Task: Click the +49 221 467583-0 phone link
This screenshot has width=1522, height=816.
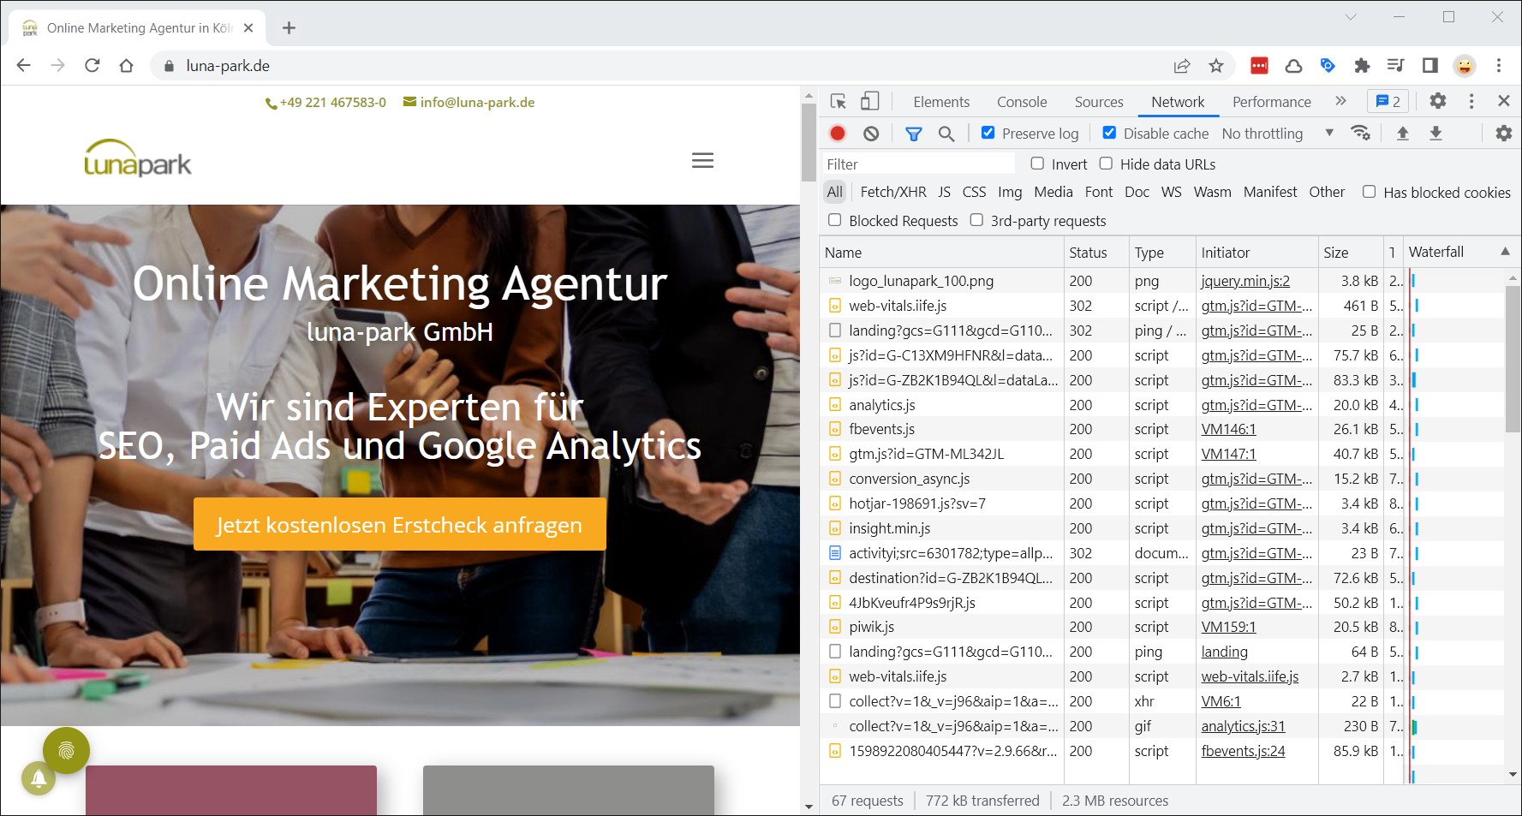Action: click(x=325, y=103)
